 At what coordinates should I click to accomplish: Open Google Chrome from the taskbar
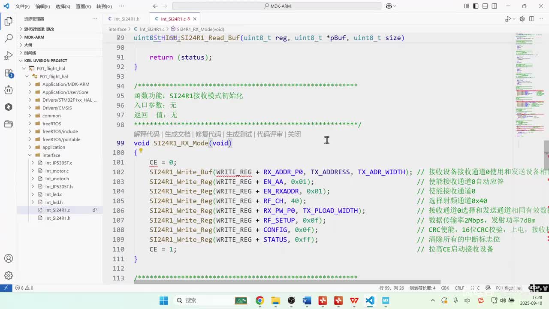(259, 300)
